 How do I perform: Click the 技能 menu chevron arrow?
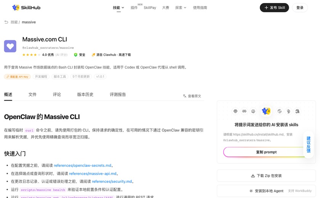point(123,8)
